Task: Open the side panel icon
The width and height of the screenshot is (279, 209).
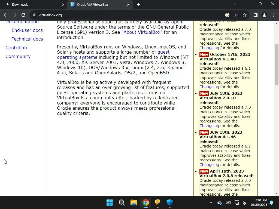Action: click(x=256, y=15)
